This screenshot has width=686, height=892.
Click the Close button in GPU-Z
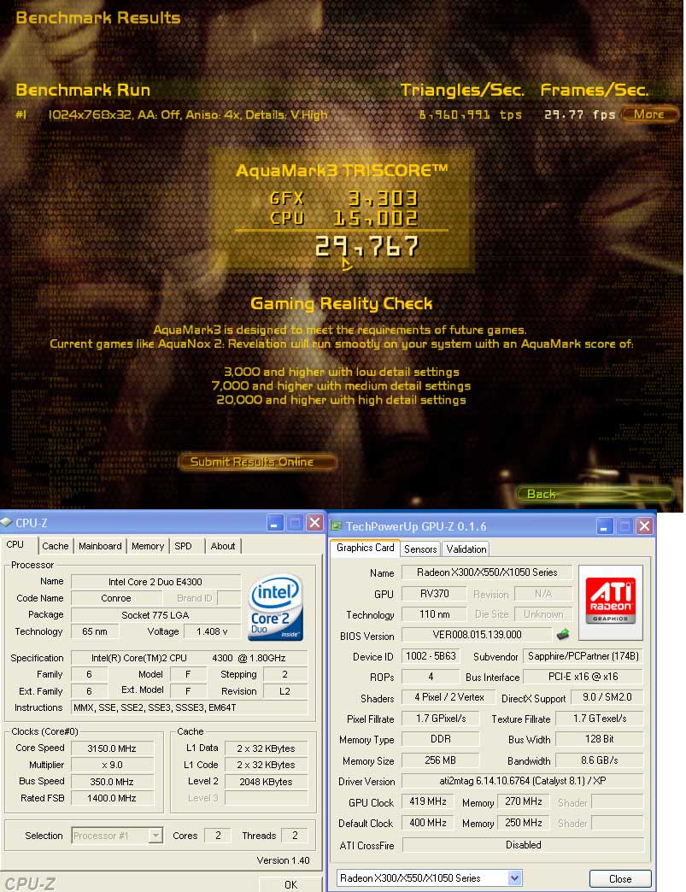[x=620, y=879]
